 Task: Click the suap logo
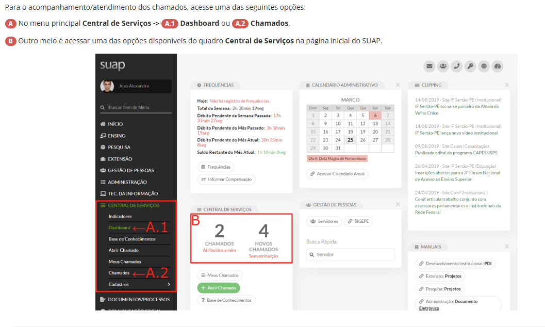coord(113,66)
